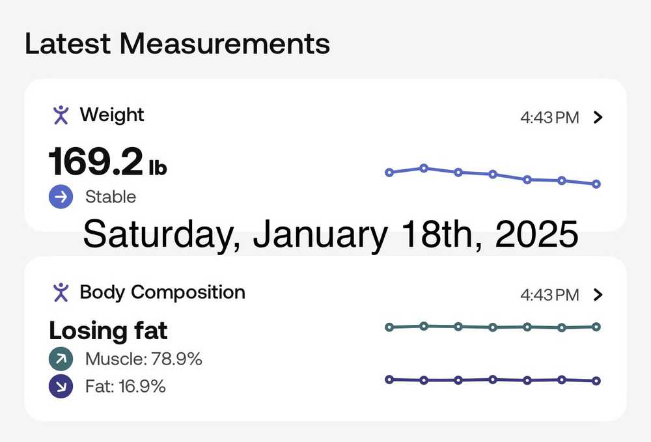This screenshot has width=651, height=442.
Task: Expand the Weight card chevron
Action: tap(599, 118)
